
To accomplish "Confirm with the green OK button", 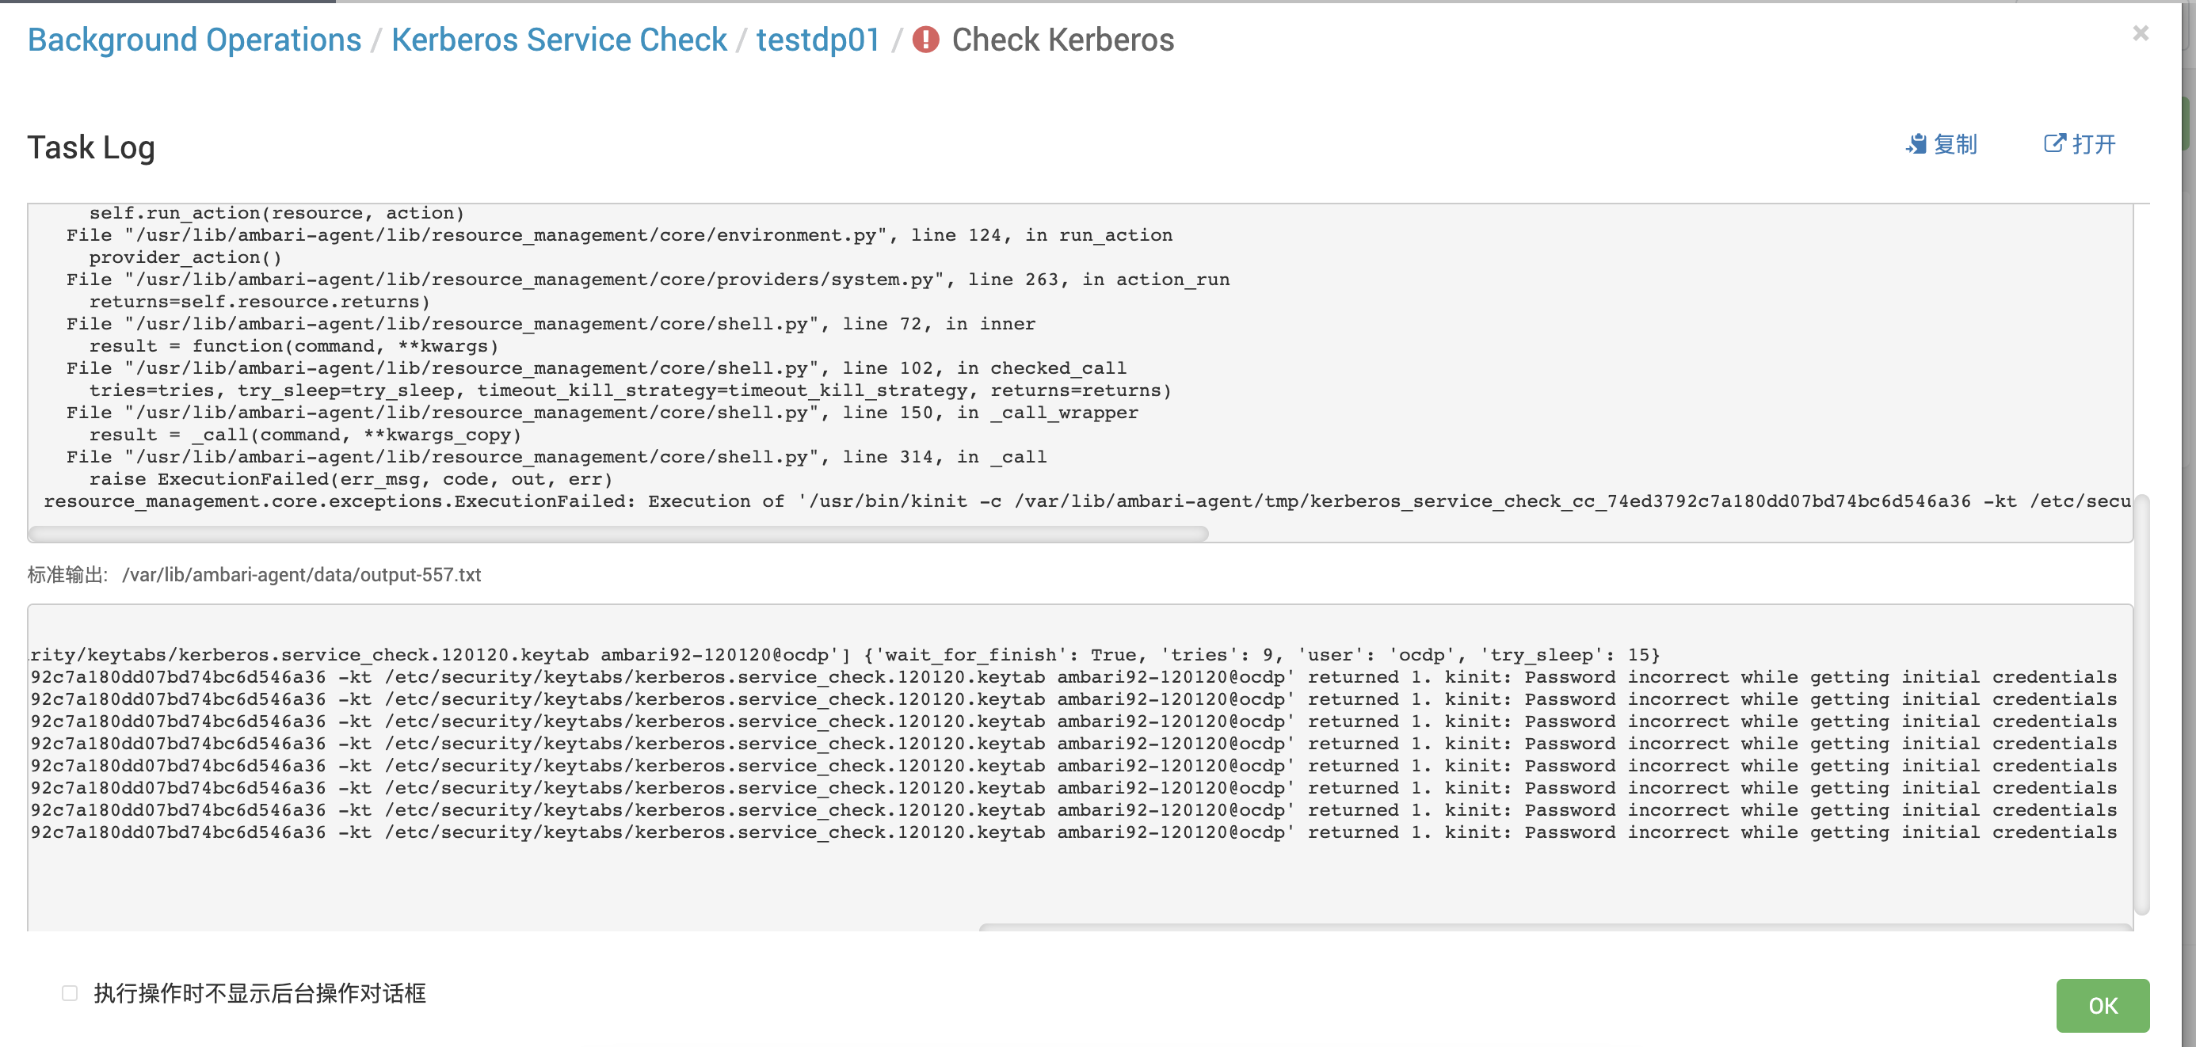I will [2103, 1006].
